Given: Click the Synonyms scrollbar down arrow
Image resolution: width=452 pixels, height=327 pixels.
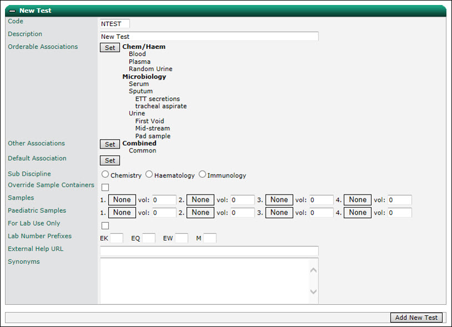Looking at the screenshot, I should pos(313,292).
